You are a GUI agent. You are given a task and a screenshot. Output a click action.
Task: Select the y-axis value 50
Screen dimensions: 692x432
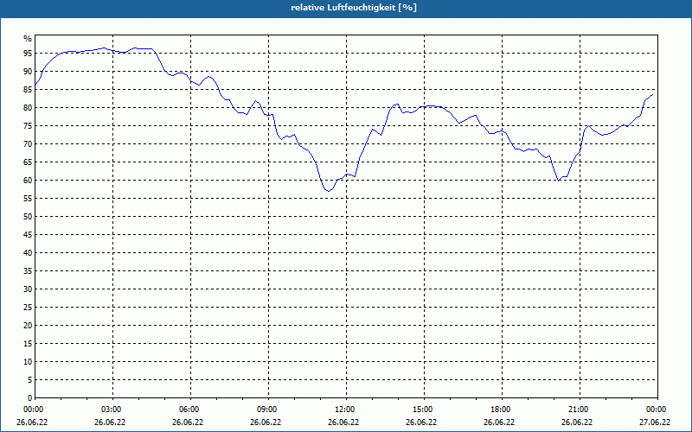(x=28, y=217)
